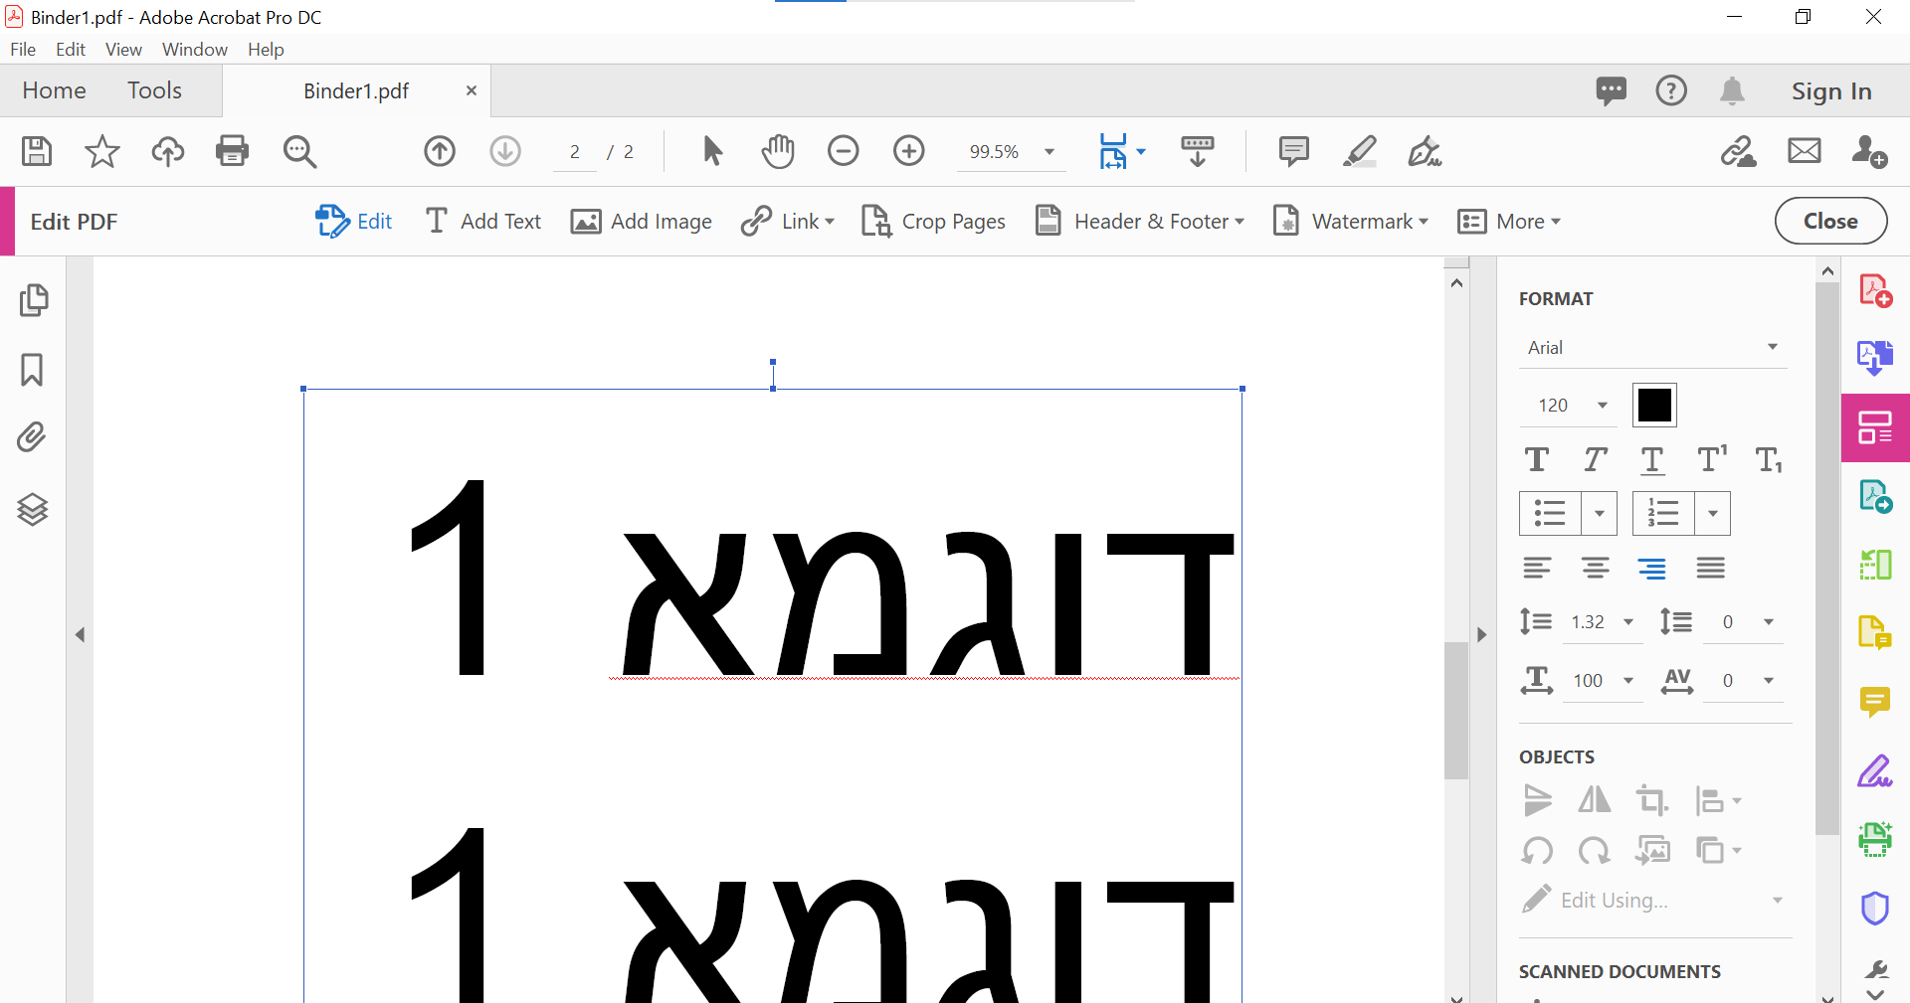Viewport: 1910px width, 1003px height.
Task: Zoom out with the minus icon
Action: coord(844,151)
